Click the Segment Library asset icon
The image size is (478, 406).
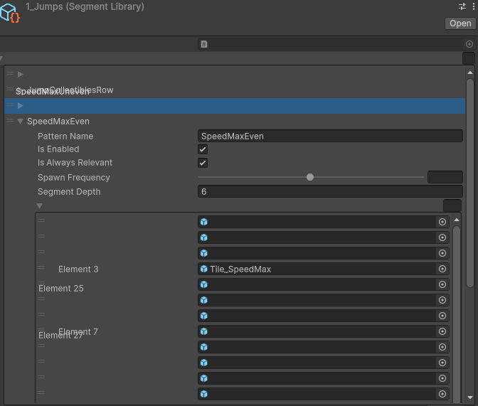coord(10,12)
